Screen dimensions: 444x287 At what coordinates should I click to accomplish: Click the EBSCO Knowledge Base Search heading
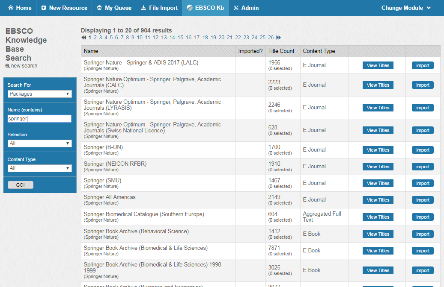[x=26, y=44]
